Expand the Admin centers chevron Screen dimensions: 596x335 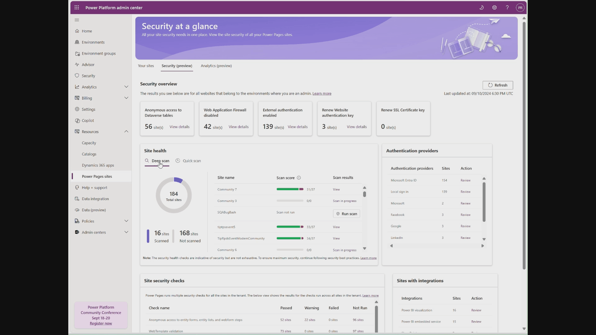(x=126, y=232)
